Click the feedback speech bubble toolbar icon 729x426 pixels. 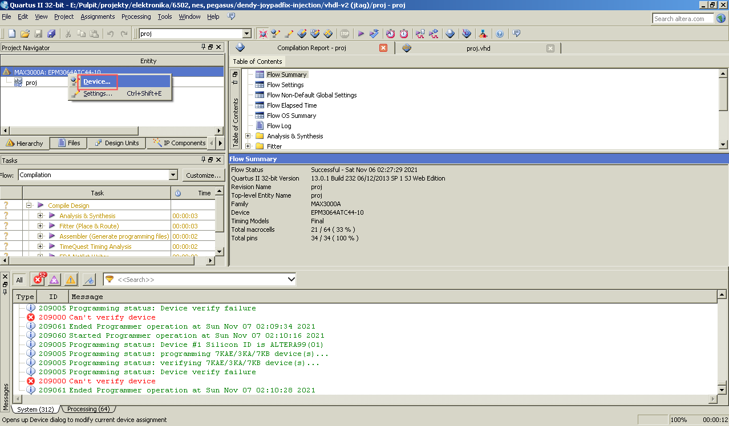click(516, 34)
